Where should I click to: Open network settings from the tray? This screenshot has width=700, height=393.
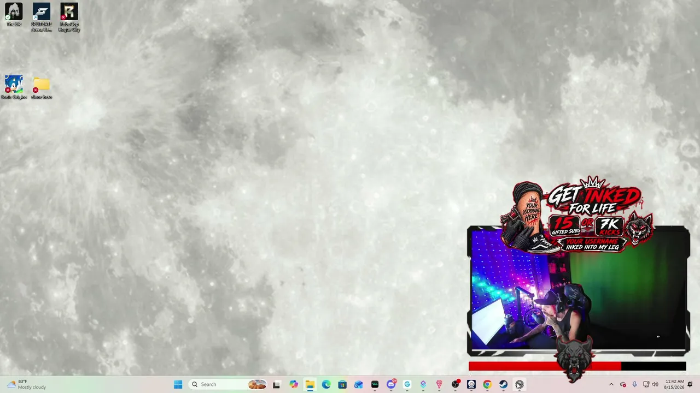pos(646,384)
